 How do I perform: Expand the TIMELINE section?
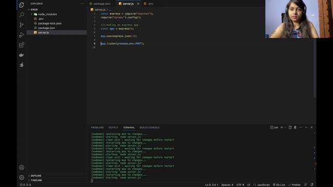[57, 180]
